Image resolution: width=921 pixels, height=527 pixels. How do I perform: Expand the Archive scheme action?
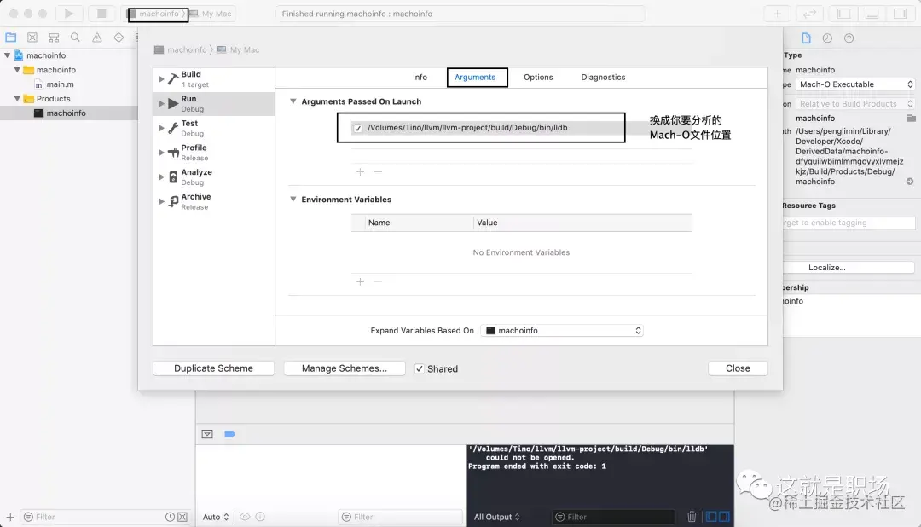tap(161, 201)
